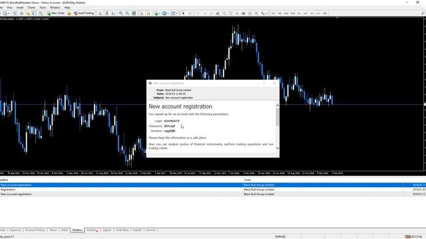Switch to the Market tab
Viewport: 426px width, 239px height.
93,230
